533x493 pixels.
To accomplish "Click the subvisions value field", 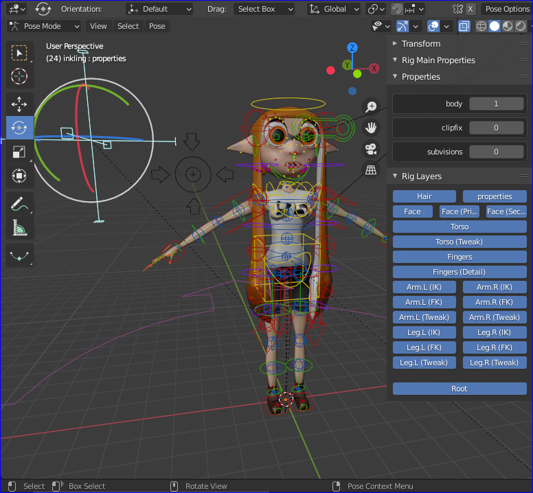I will [496, 152].
